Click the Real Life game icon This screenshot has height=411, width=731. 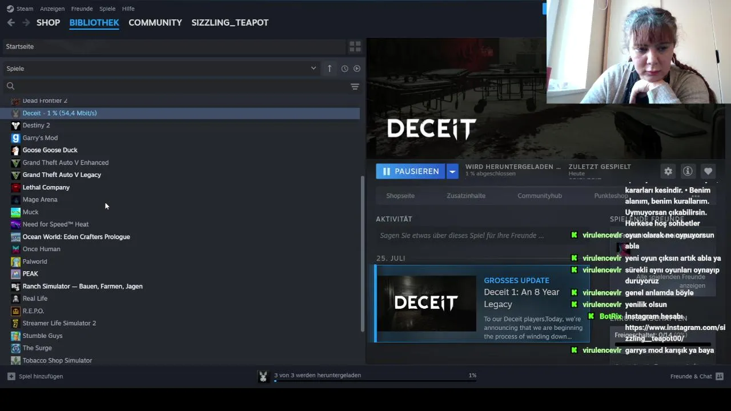[15, 299]
